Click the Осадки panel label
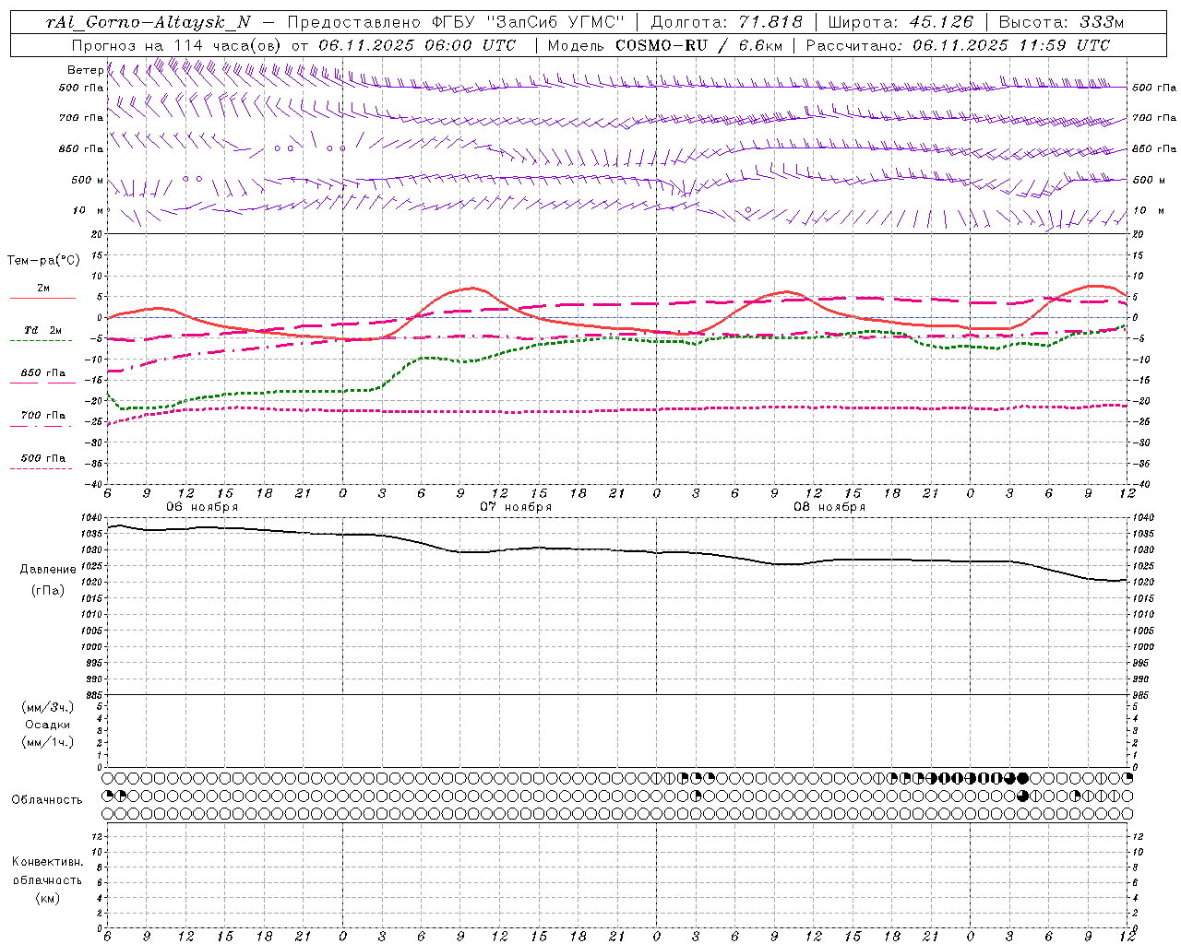Image resolution: width=1181 pixels, height=944 pixels. tap(48, 725)
